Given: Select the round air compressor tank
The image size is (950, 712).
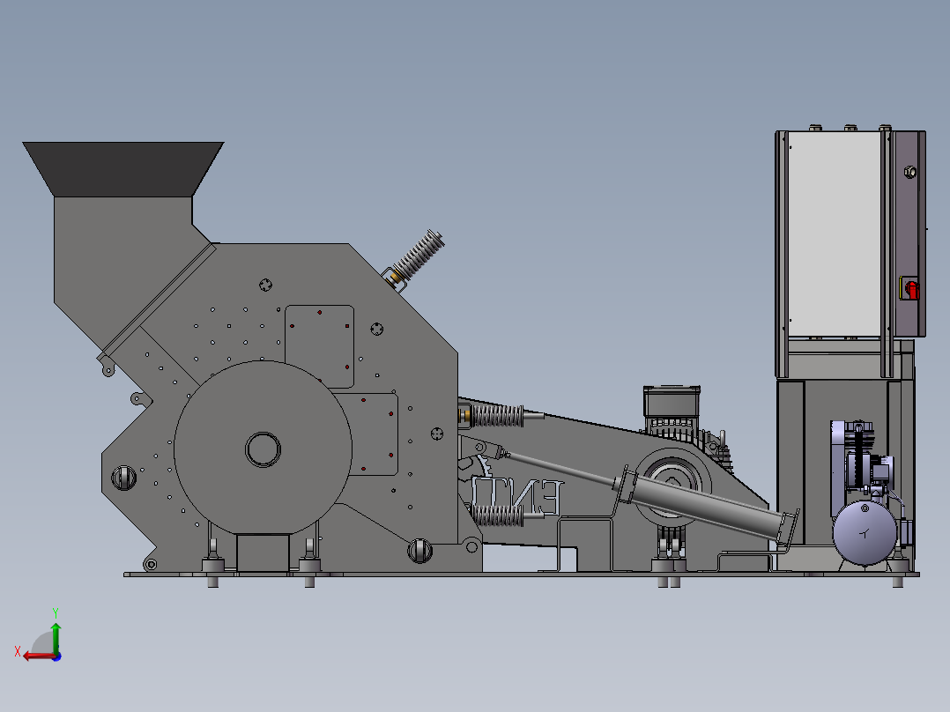Looking at the screenshot, I should (x=865, y=533).
